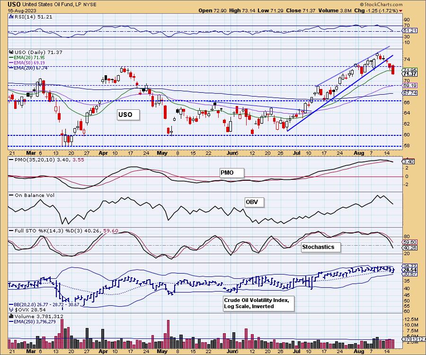
Task: Click the 'Aug' label on price x-axis
Action: pyautogui.click(x=359, y=153)
